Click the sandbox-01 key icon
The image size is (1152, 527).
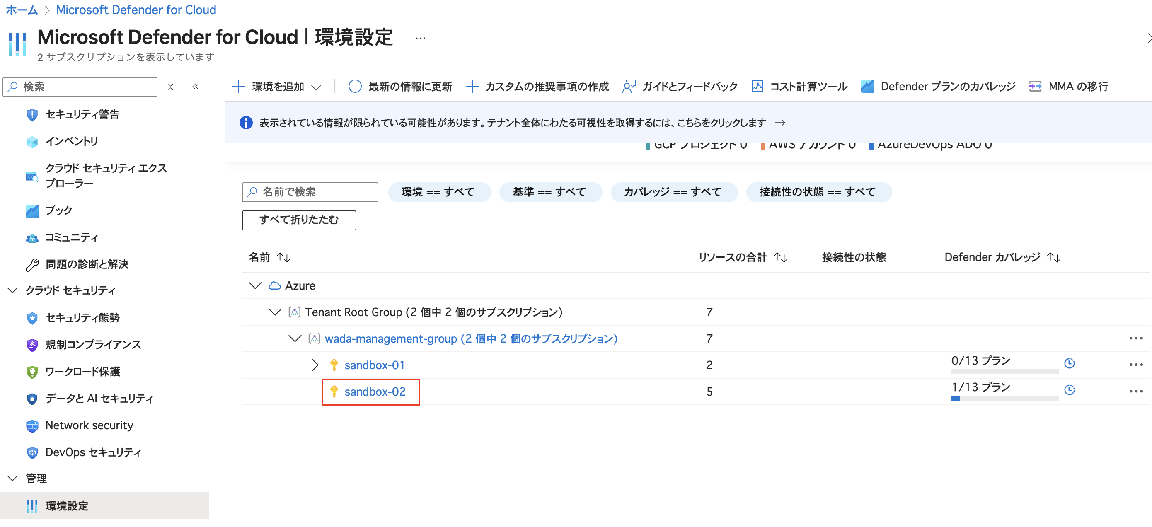334,365
